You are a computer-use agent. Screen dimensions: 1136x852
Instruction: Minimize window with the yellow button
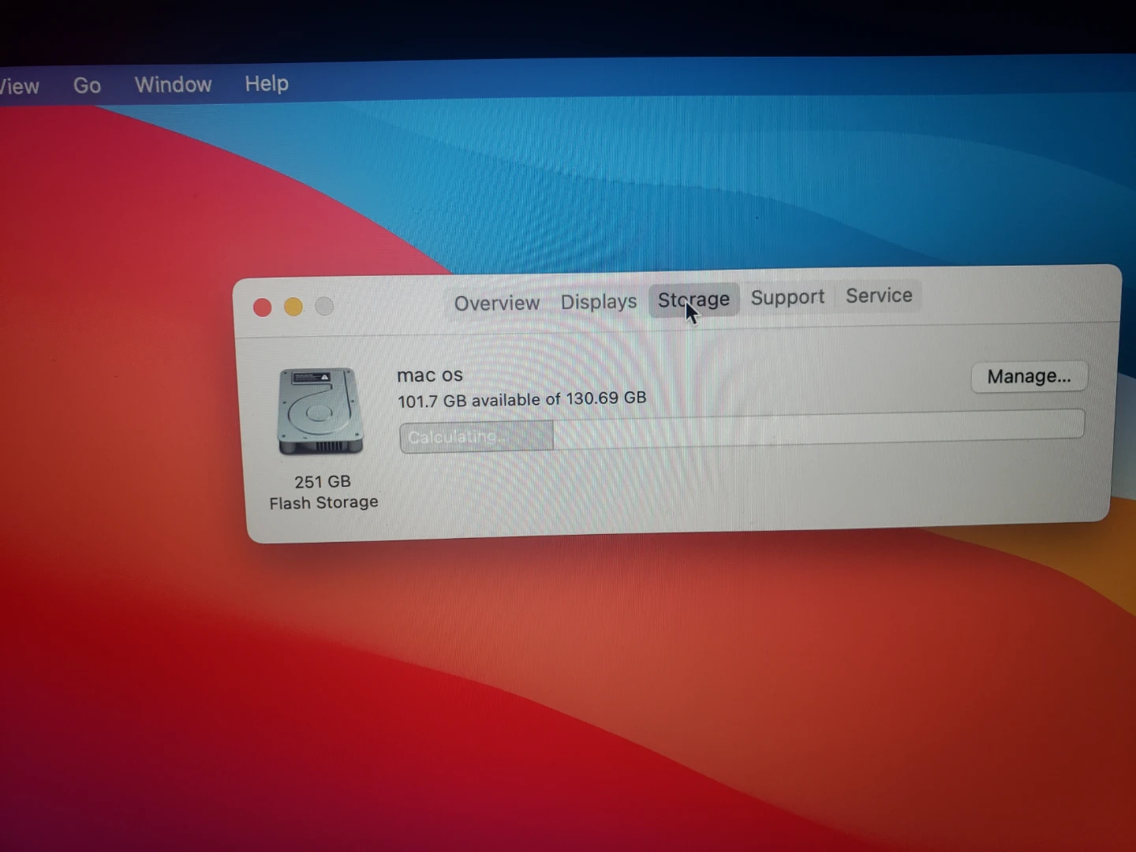coord(293,306)
